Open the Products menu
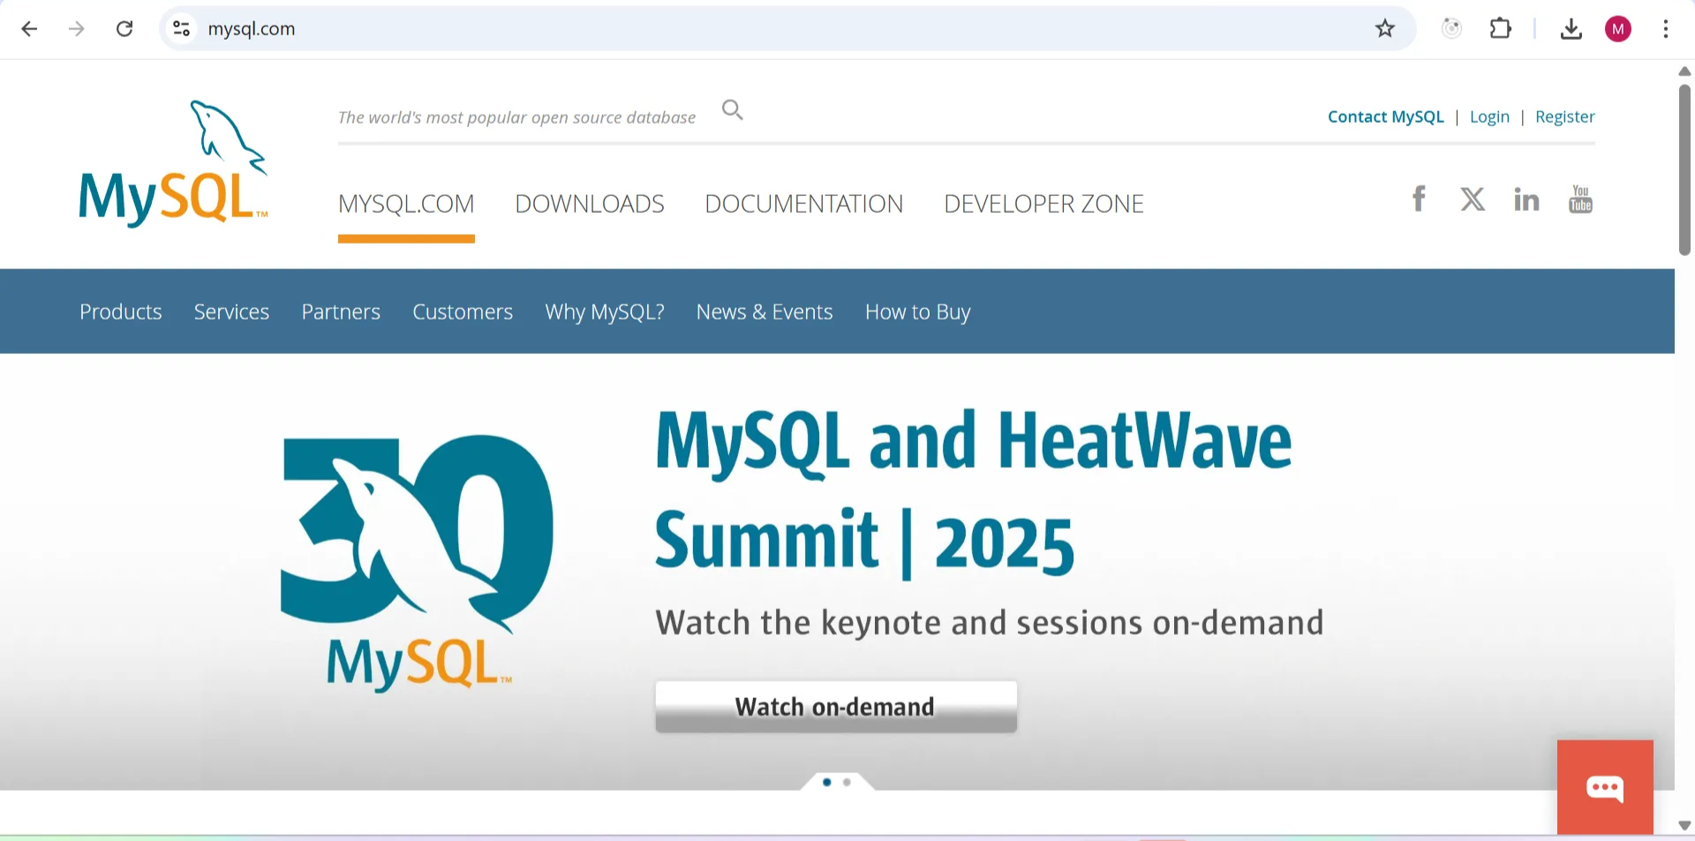Viewport: 1695px width, 841px height. (121, 312)
